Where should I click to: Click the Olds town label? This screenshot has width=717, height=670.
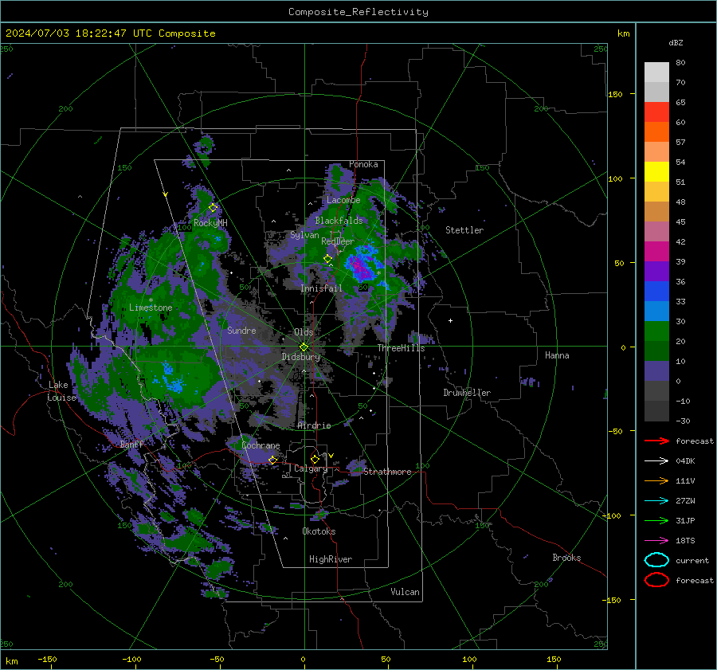(304, 332)
